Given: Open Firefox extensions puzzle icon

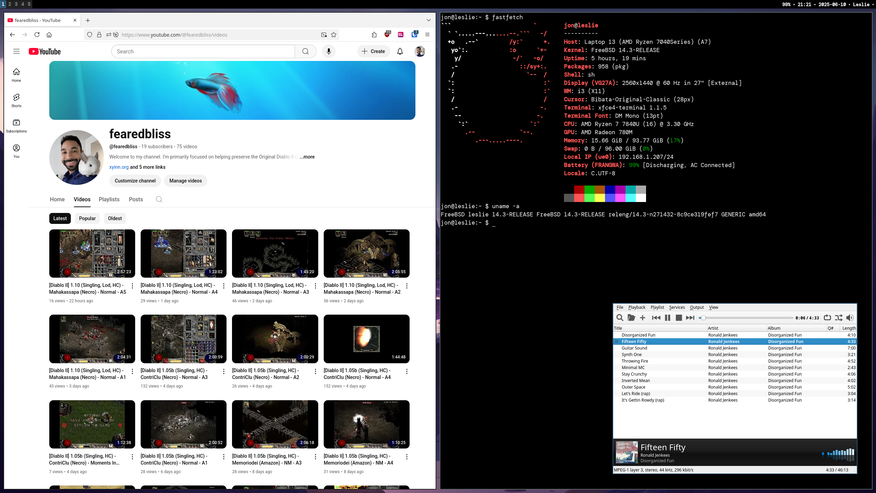Looking at the screenshot, I should click(374, 35).
